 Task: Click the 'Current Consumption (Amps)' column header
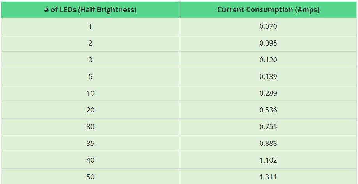tap(268, 10)
